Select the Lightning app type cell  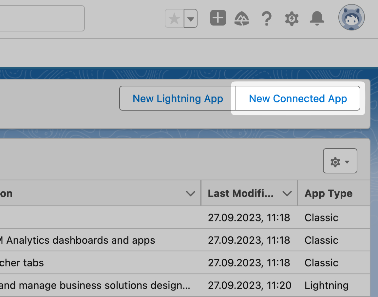pos(326,286)
